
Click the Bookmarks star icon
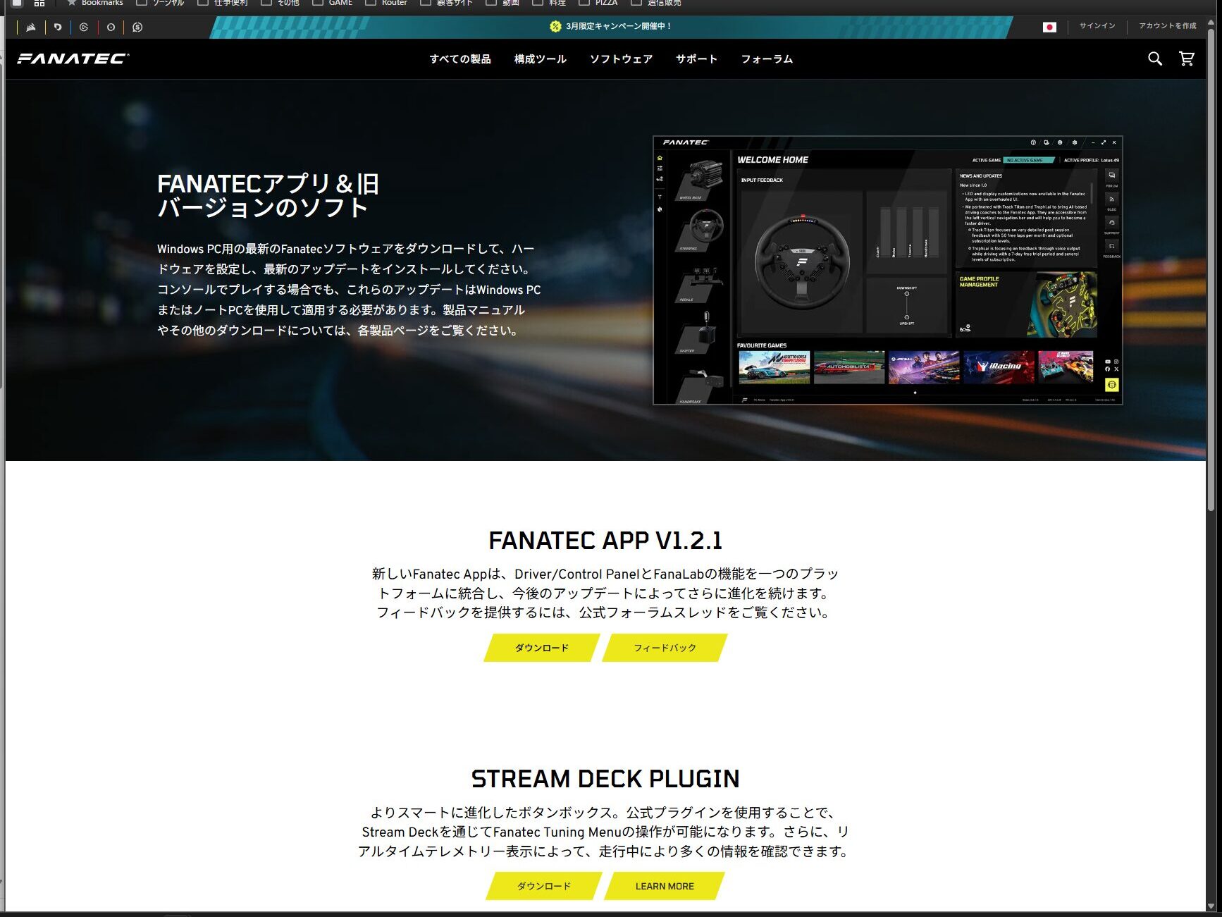(x=71, y=3)
